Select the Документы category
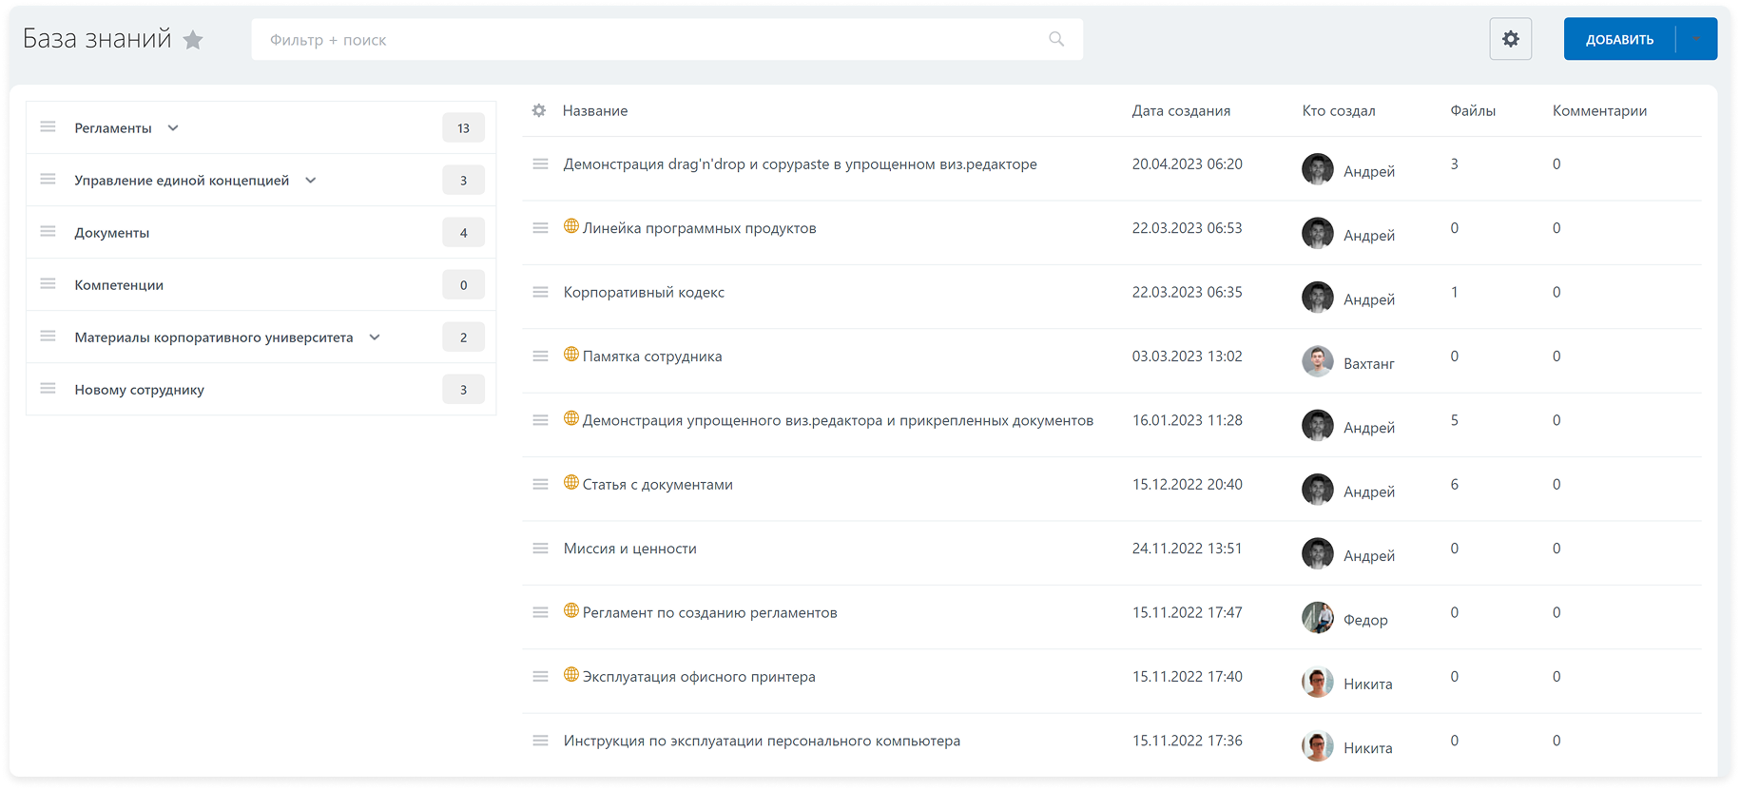Image resolution: width=1740 pixels, height=790 pixels. [112, 233]
